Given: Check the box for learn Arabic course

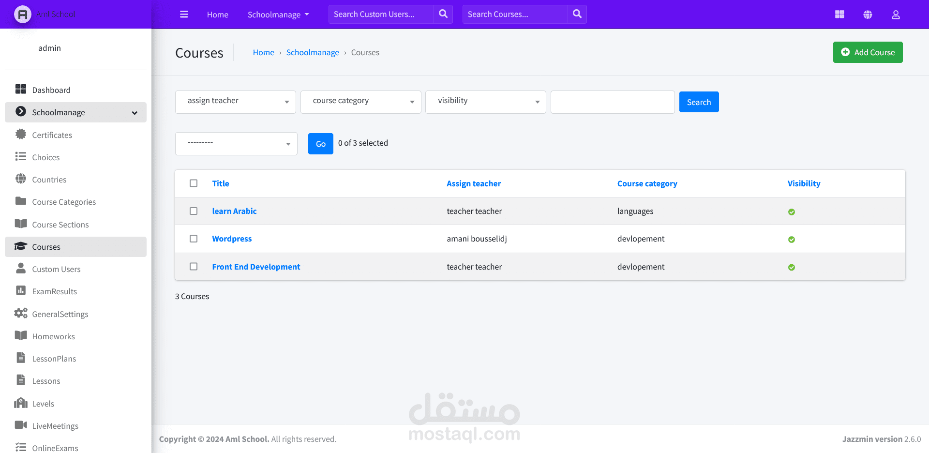Looking at the screenshot, I should pos(194,211).
